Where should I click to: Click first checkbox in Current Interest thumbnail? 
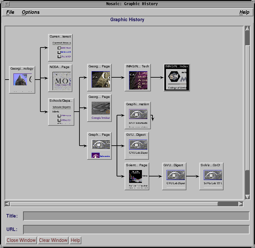click(59, 48)
